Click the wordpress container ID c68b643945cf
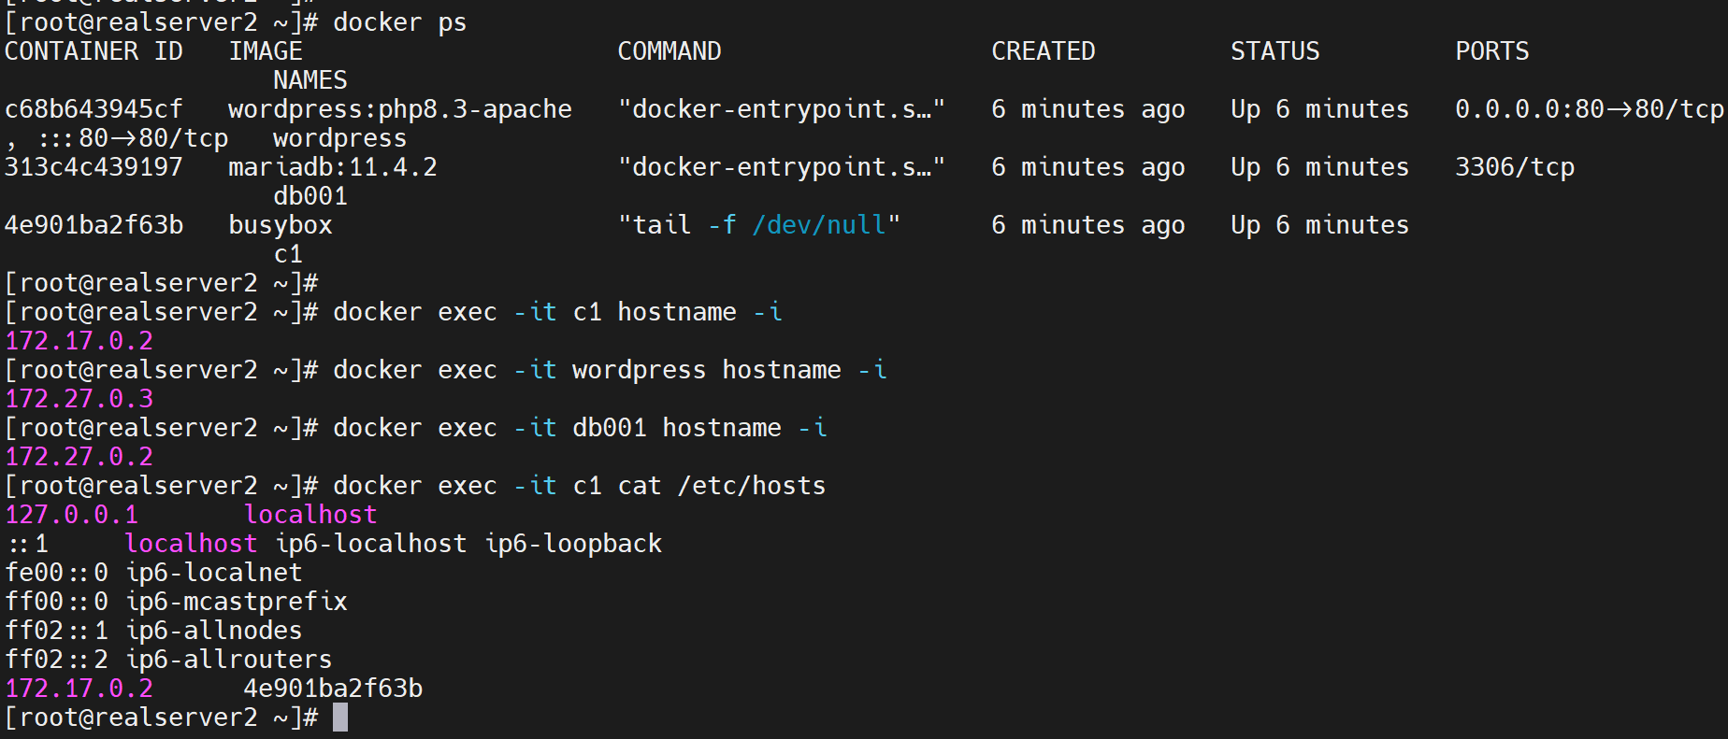This screenshot has width=1728, height=739. coord(94,109)
